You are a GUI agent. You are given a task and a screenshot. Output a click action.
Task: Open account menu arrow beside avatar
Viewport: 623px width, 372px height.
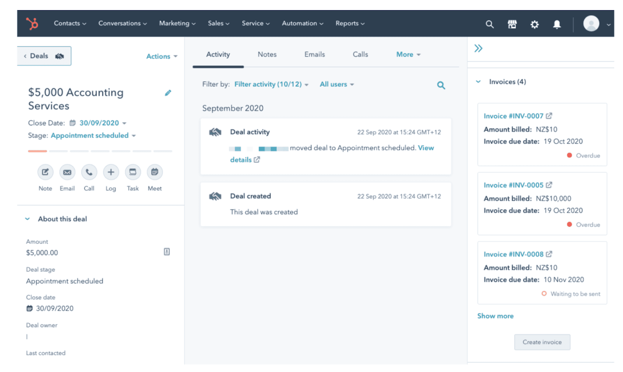pos(608,25)
